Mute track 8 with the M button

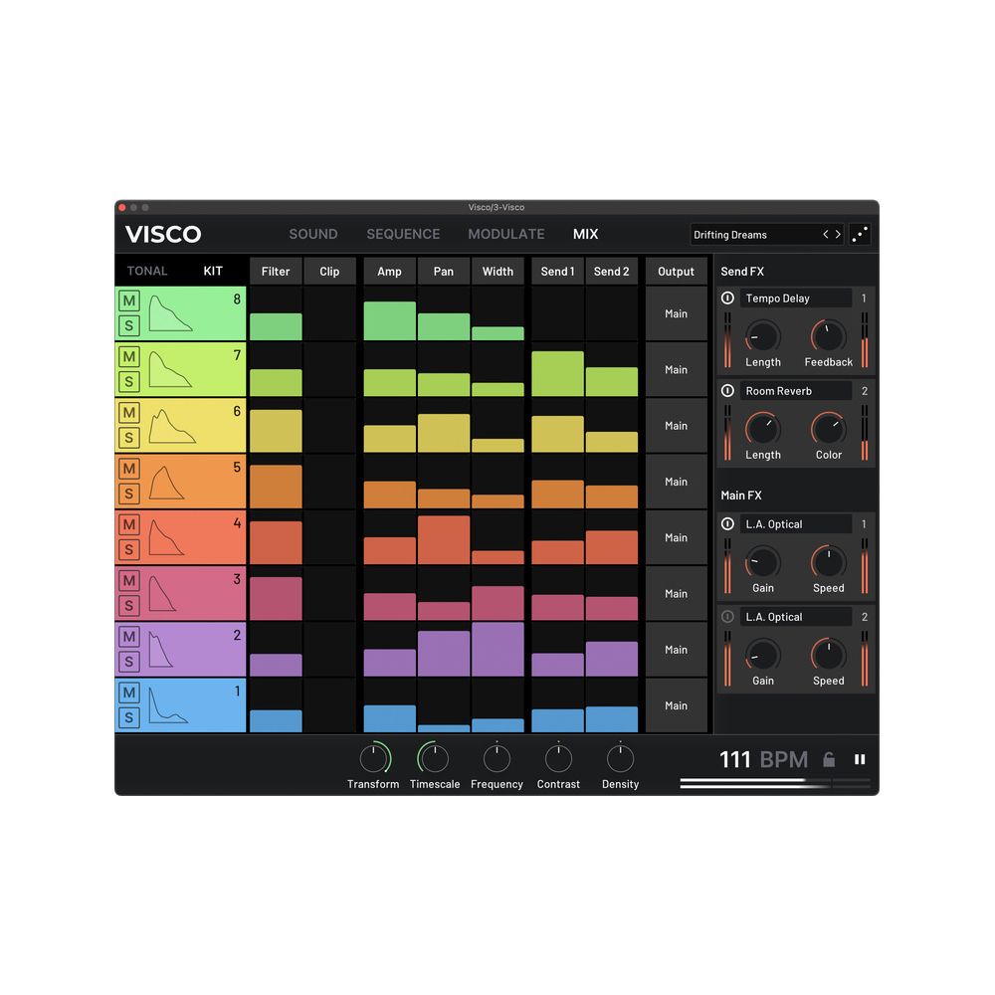click(129, 301)
